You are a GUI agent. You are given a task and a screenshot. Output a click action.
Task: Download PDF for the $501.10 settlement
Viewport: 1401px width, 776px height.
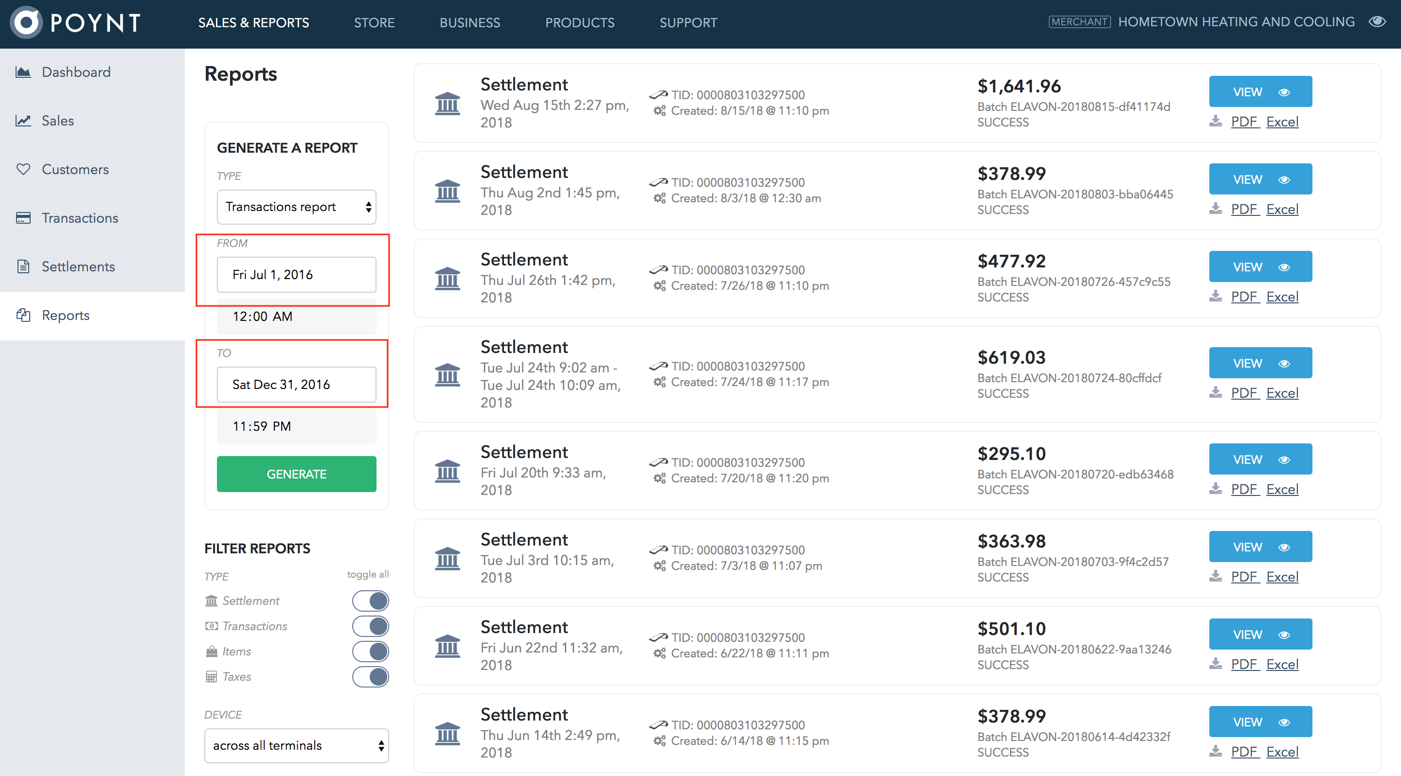point(1245,664)
